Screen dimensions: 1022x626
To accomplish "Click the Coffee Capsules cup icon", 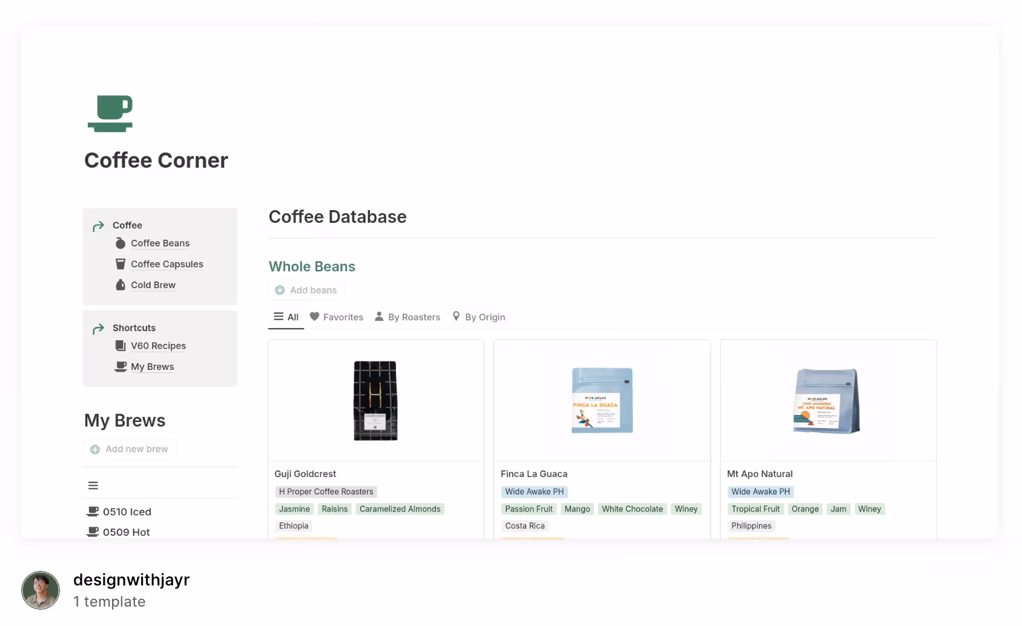I will (x=120, y=264).
